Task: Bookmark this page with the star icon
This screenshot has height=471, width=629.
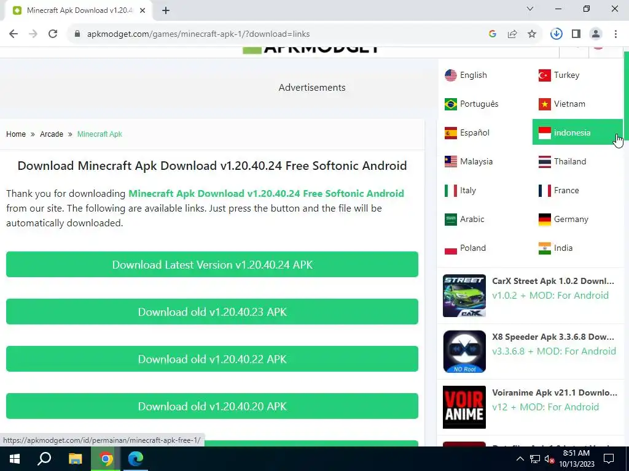Action: (532, 34)
